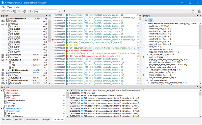The height and width of the screenshot is (125, 202).
Task: Uncheck PID 0x1FFF checkbox
Action: click(9, 52)
